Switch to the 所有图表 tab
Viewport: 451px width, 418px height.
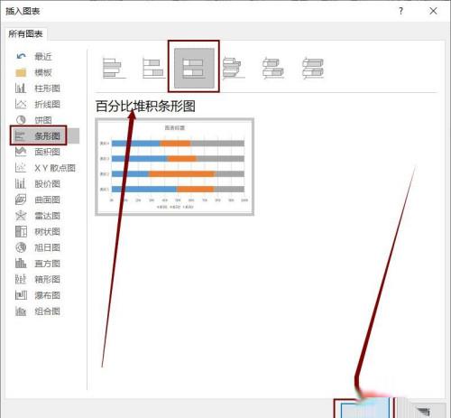tap(25, 33)
